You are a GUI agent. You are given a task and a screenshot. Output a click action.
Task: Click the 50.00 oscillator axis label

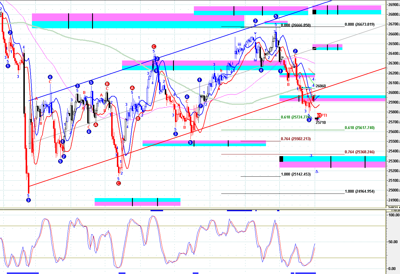(393, 242)
